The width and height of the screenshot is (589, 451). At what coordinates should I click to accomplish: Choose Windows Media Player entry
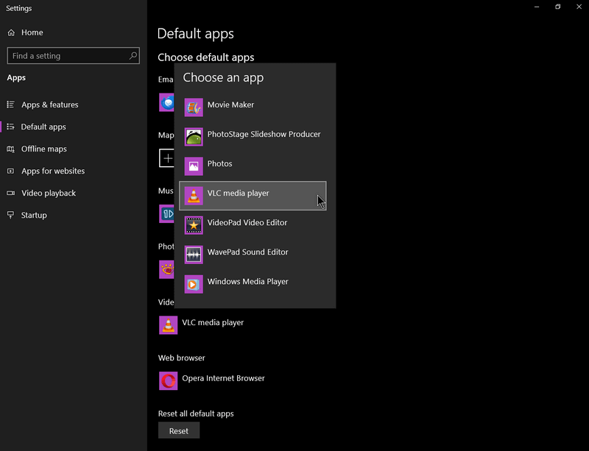point(253,284)
